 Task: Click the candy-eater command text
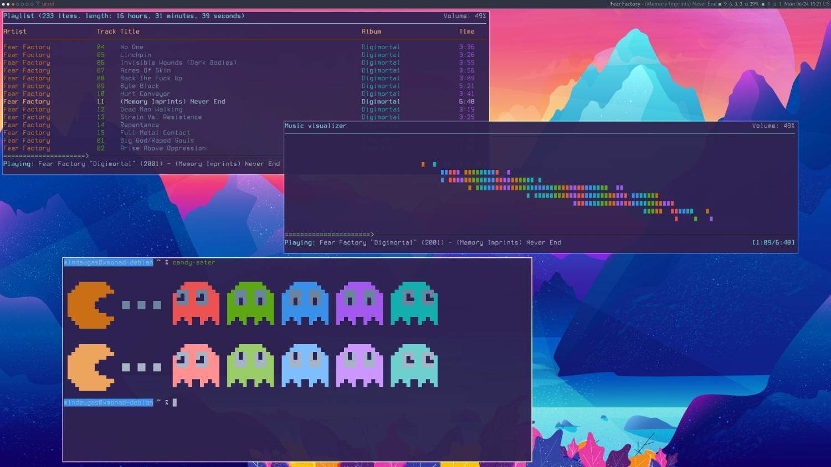coord(194,262)
